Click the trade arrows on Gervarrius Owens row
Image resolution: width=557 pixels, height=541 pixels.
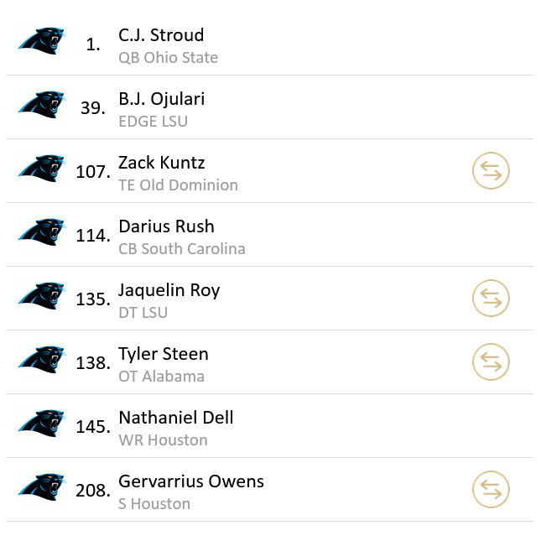click(492, 490)
